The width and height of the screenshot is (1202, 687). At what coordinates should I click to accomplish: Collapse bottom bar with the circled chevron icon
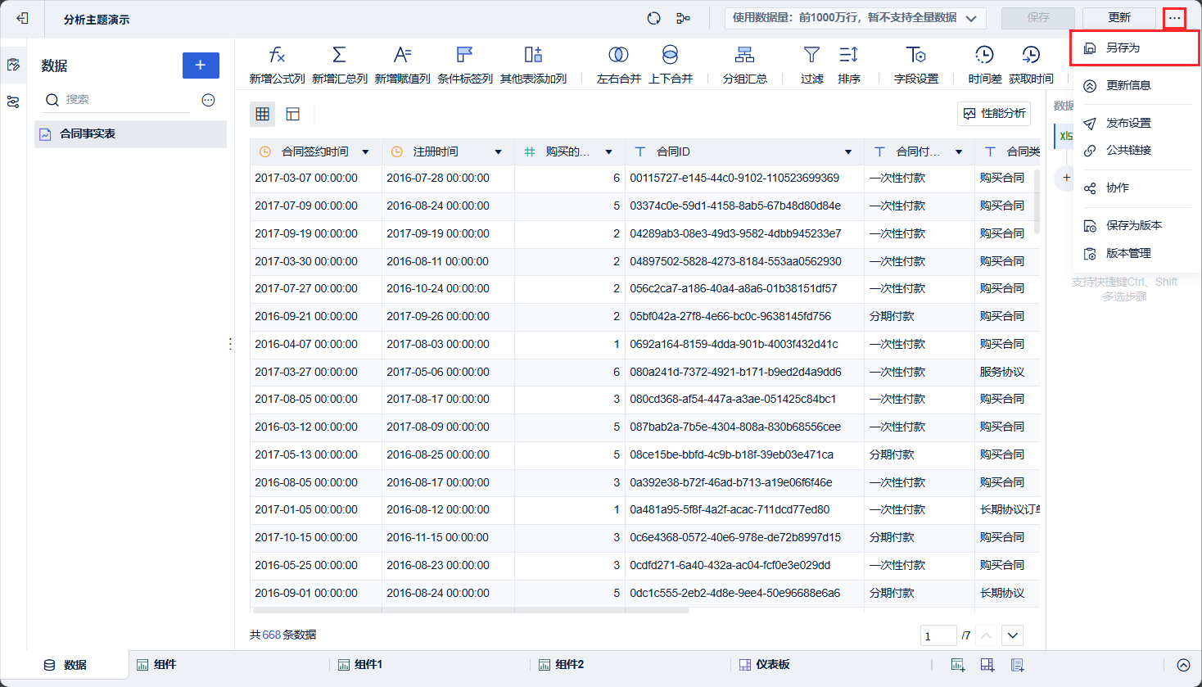click(x=1183, y=665)
